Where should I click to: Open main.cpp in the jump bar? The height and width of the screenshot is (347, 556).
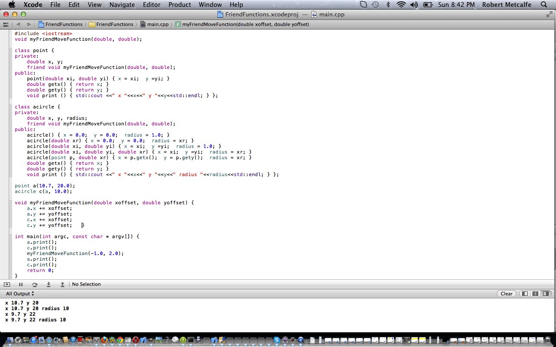(154, 24)
